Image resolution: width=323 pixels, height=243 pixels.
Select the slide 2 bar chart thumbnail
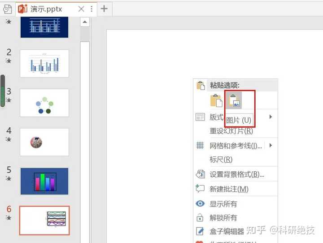pos(44,63)
